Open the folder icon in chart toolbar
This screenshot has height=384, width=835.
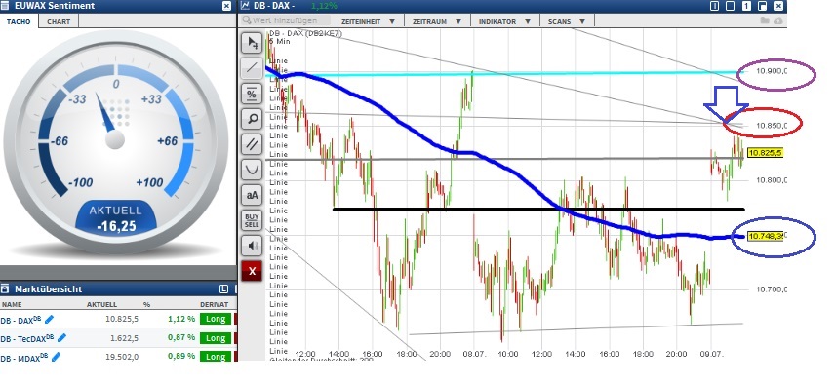[x=765, y=20]
